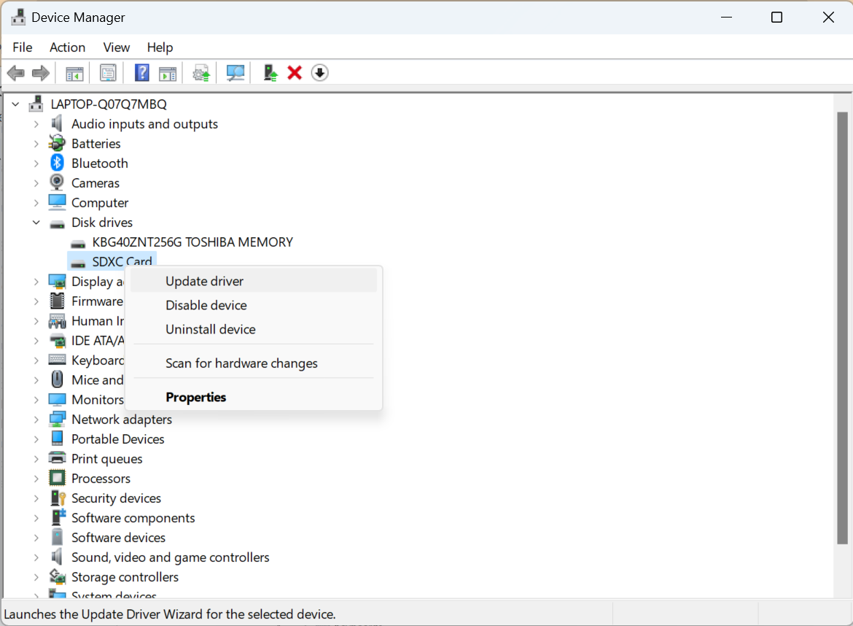Screen dimensions: 853x626
Task: Click the Back arrow toolbar icon
Action: point(16,73)
